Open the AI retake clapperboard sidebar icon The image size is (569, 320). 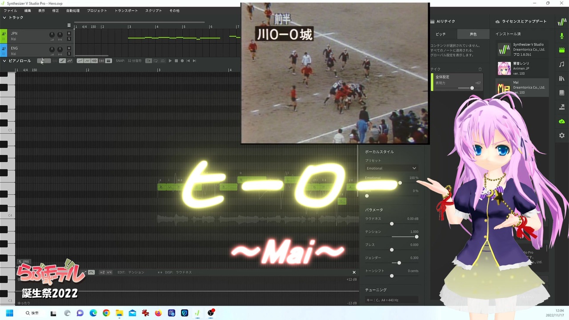point(562,50)
